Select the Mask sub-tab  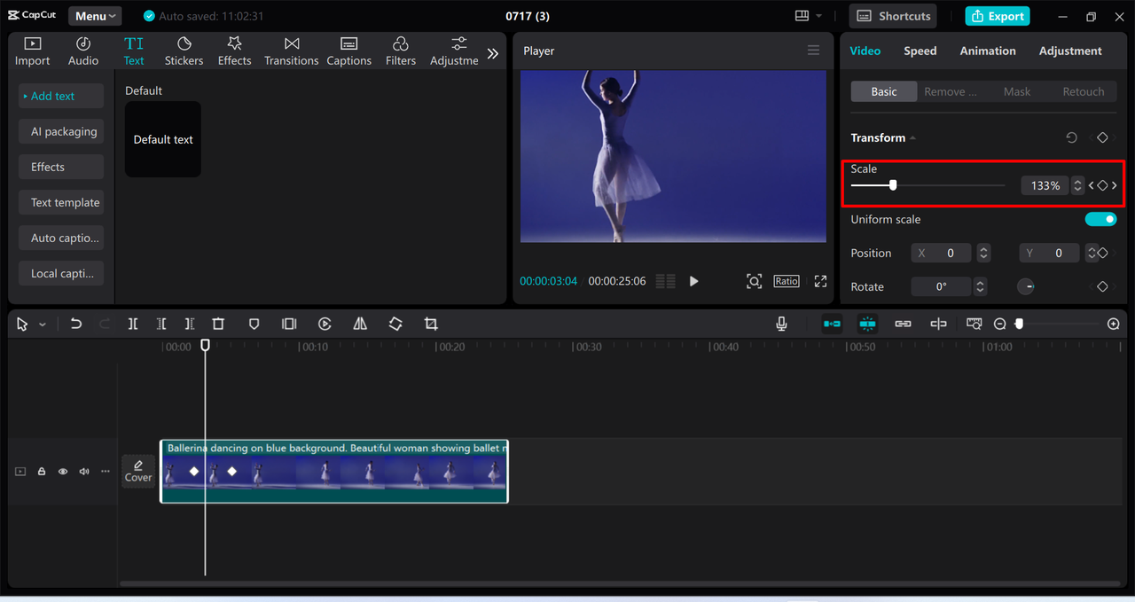pos(1017,91)
